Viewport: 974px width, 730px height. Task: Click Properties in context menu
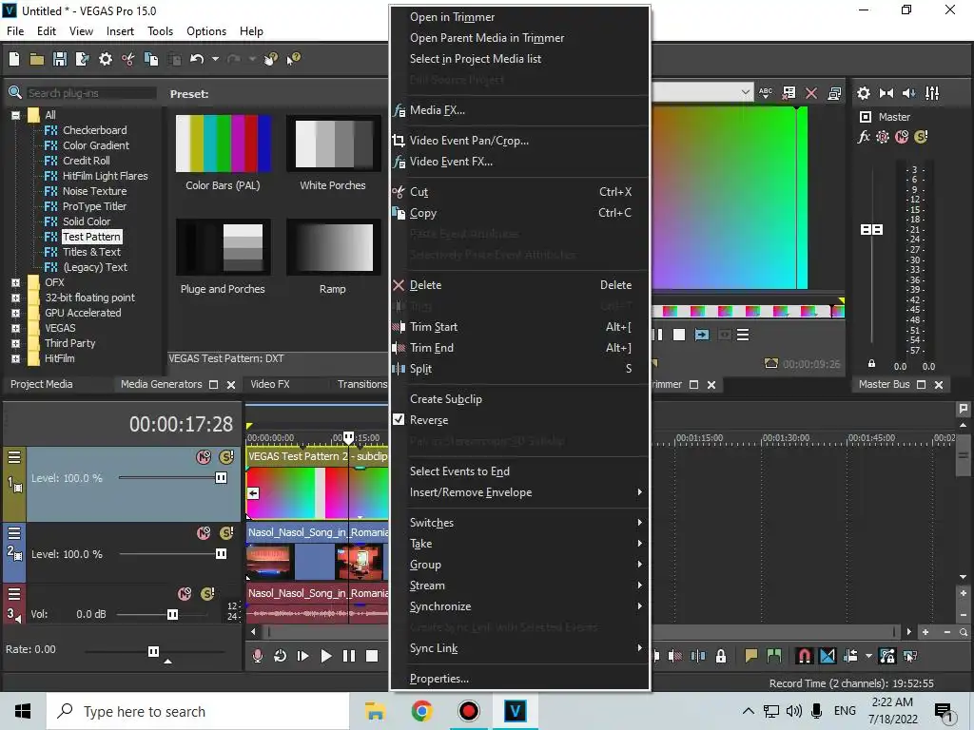click(520, 679)
